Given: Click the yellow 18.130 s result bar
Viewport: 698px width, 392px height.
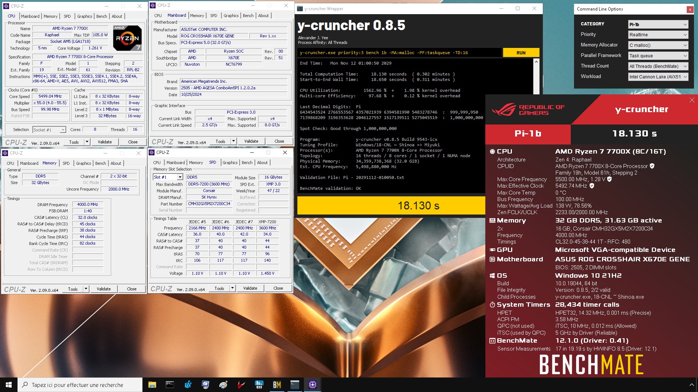Looking at the screenshot, I should coord(391,205).
